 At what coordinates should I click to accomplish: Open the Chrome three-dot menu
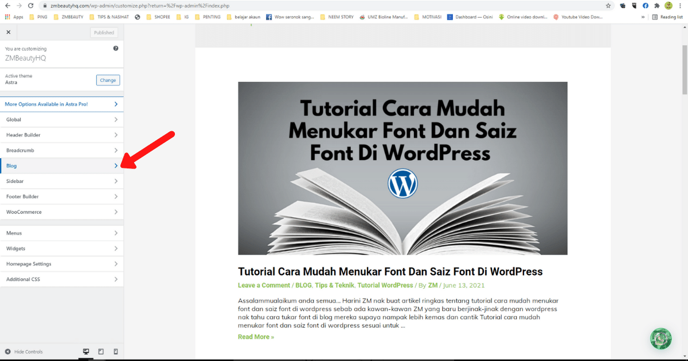(681, 5)
